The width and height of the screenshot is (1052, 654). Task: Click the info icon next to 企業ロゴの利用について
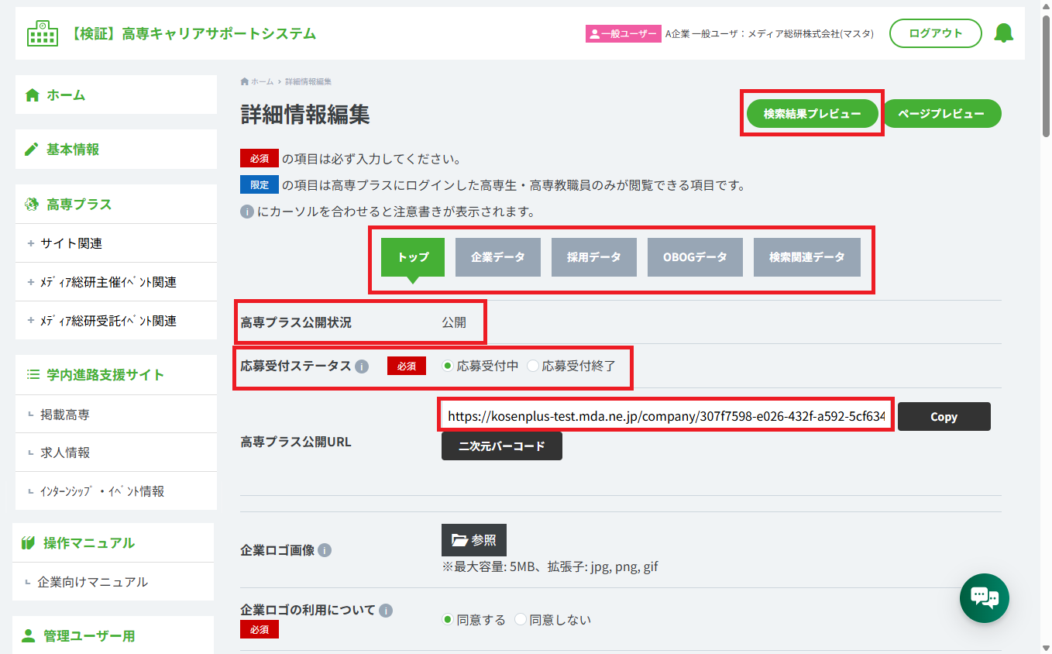pyautogui.click(x=385, y=610)
